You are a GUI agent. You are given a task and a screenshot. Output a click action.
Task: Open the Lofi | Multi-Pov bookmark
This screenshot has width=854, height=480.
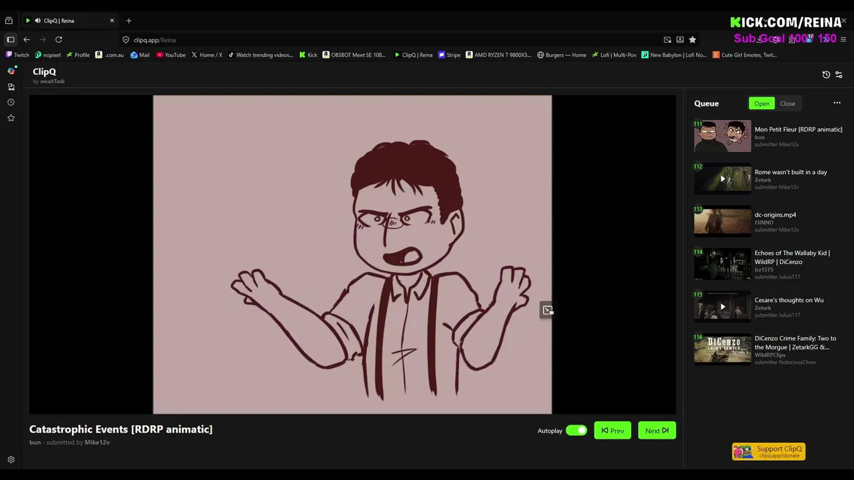tap(614, 55)
